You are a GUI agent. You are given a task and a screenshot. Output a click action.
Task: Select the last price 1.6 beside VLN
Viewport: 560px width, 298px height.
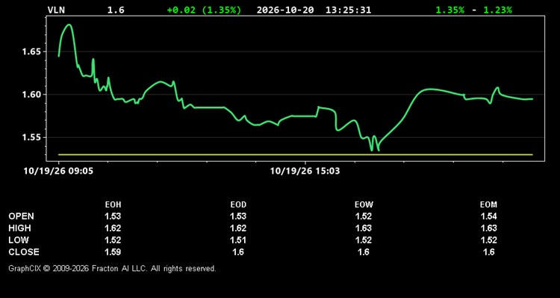click(x=116, y=10)
